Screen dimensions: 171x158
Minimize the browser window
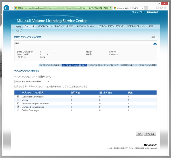[x=154, y=4]
